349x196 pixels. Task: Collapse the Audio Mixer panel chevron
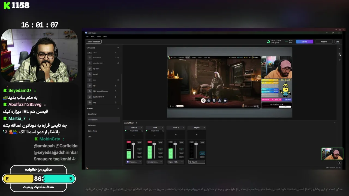335,123
